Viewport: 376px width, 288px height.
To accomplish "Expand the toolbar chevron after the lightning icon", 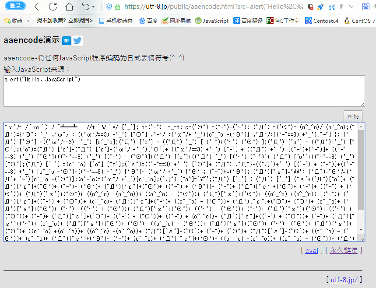I will (x=351, y=7).
